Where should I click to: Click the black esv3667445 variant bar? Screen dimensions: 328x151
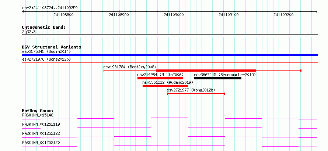218,78
